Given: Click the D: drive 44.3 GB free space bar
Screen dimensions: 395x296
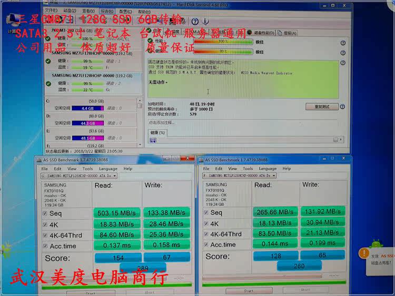Looking at the screenshot, I should (x=87, y=123).
